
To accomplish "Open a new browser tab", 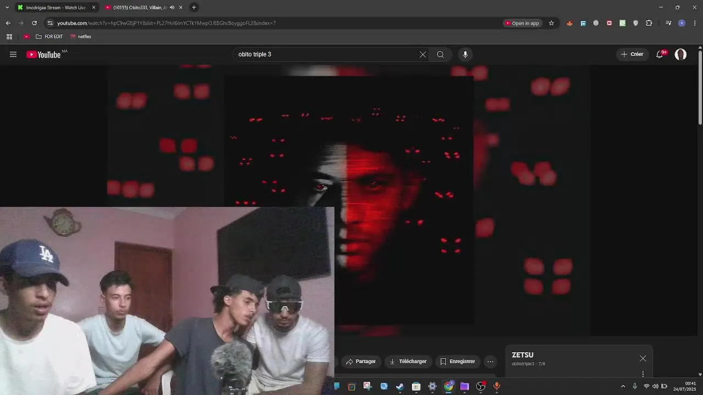I will coord(194,8).
